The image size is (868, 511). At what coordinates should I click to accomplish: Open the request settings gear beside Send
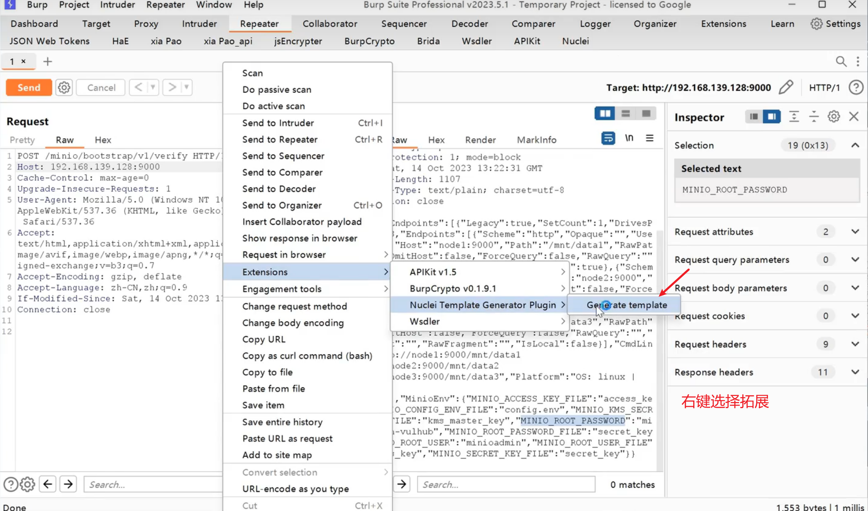[64, 87]
